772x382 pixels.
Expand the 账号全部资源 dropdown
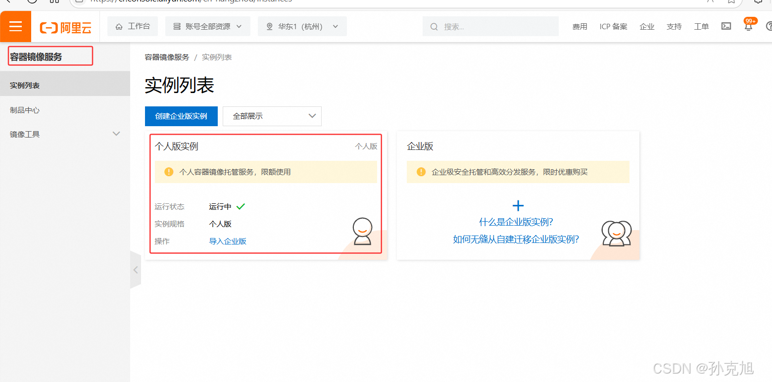pyautogui.click(x=208, y=26)
